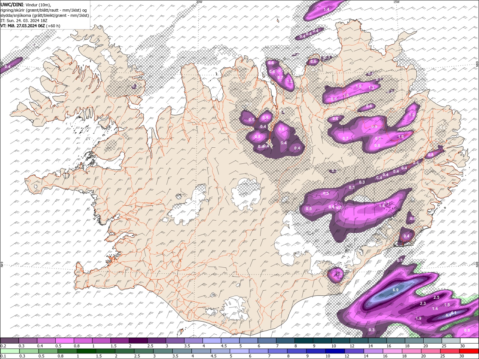Click the "rigning/skúrir" description line
Image resolution: width=479 pixels, height=359 pixels.
click(44, 10)
